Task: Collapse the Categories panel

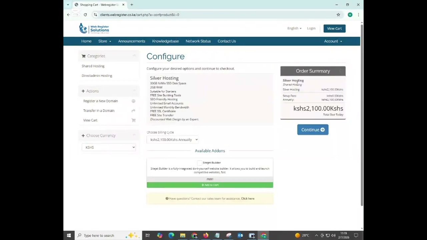Action: pos(134,56)
